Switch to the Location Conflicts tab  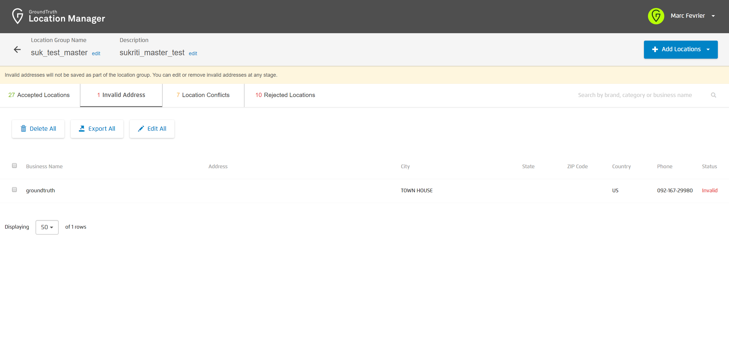203,95
